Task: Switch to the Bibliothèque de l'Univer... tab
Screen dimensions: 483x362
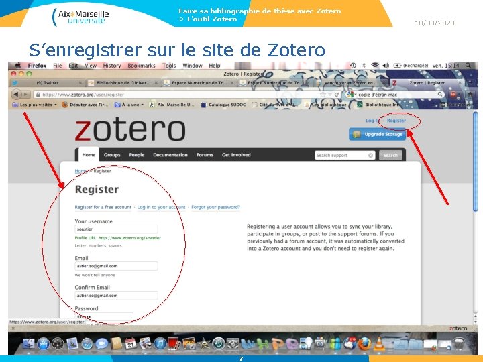Action: [123, 83]
